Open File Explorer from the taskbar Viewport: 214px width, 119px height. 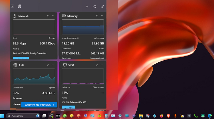pos(141,116)
